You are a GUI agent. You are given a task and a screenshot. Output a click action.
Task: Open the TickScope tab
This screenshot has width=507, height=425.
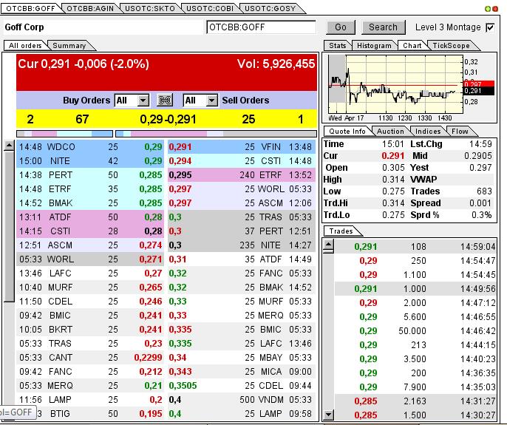click(x=451, y=46)
